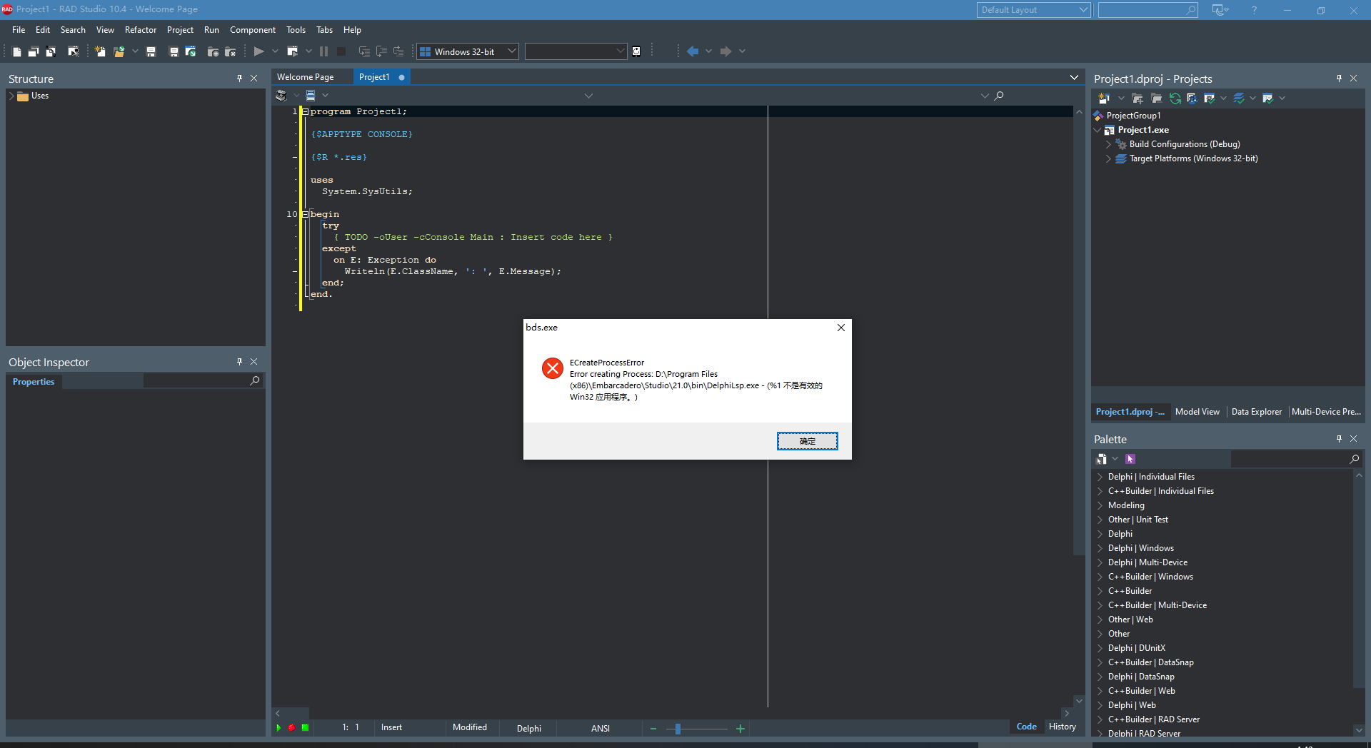Click the red error icon in the bds.exe dialog
Viewport: 1371px width, 748px height.
pyautogui.click(x=552, y=368)
